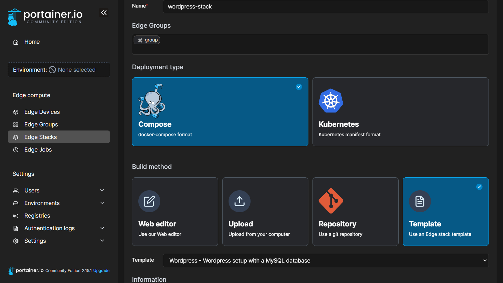
Task: Click the Upload arrow icon
Action: coord(240,201)
